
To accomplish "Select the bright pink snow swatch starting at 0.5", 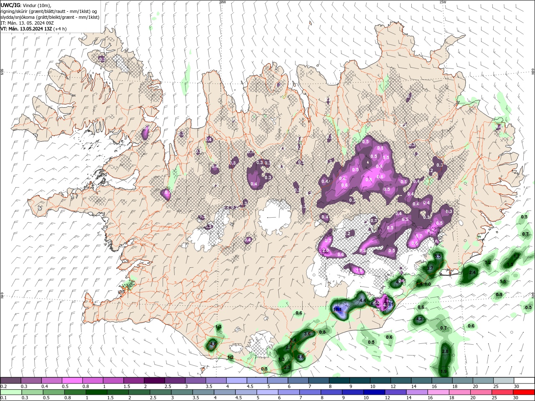I will pos(72,381).
